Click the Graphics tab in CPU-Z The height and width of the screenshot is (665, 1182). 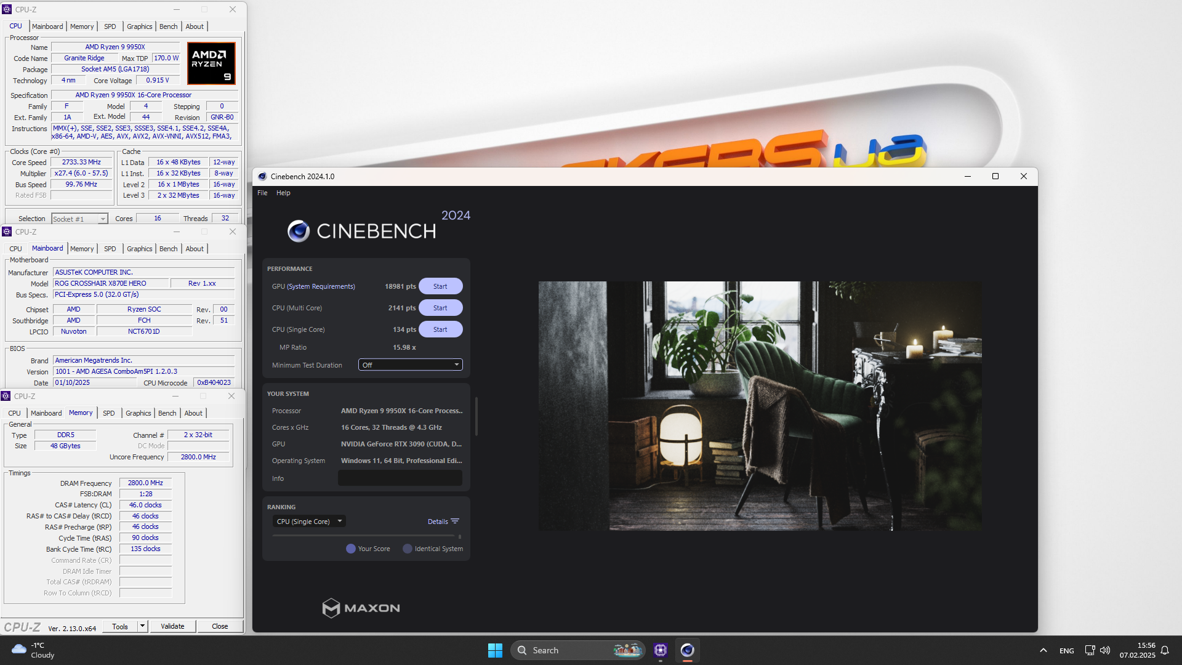[138, 25]
